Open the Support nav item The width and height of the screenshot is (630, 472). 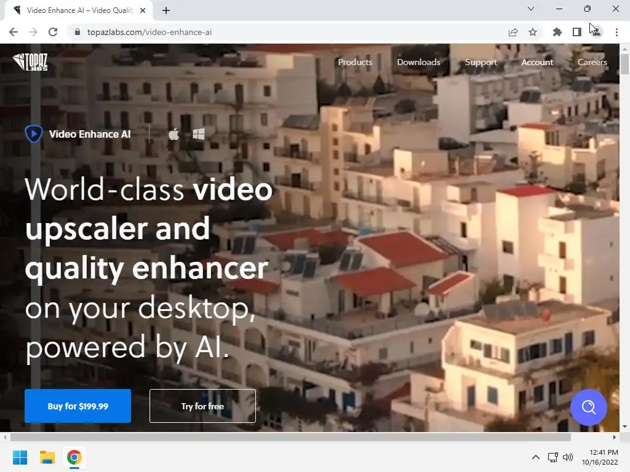(x=481, y=62)
